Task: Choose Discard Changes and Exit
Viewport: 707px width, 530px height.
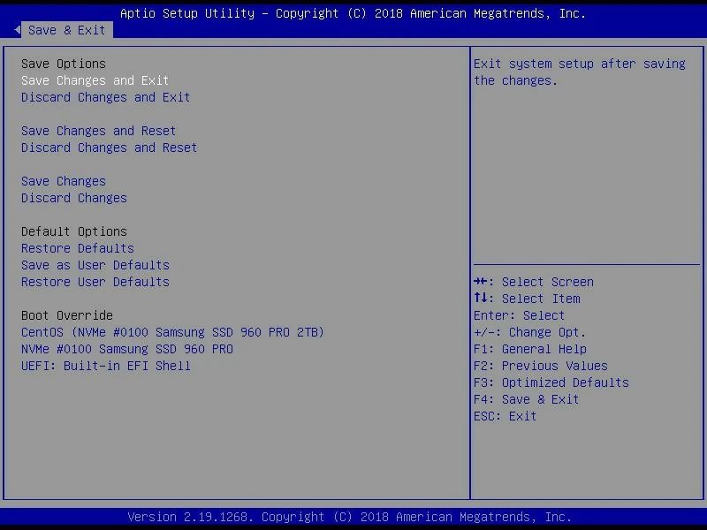Action: [x=105, y=97]
